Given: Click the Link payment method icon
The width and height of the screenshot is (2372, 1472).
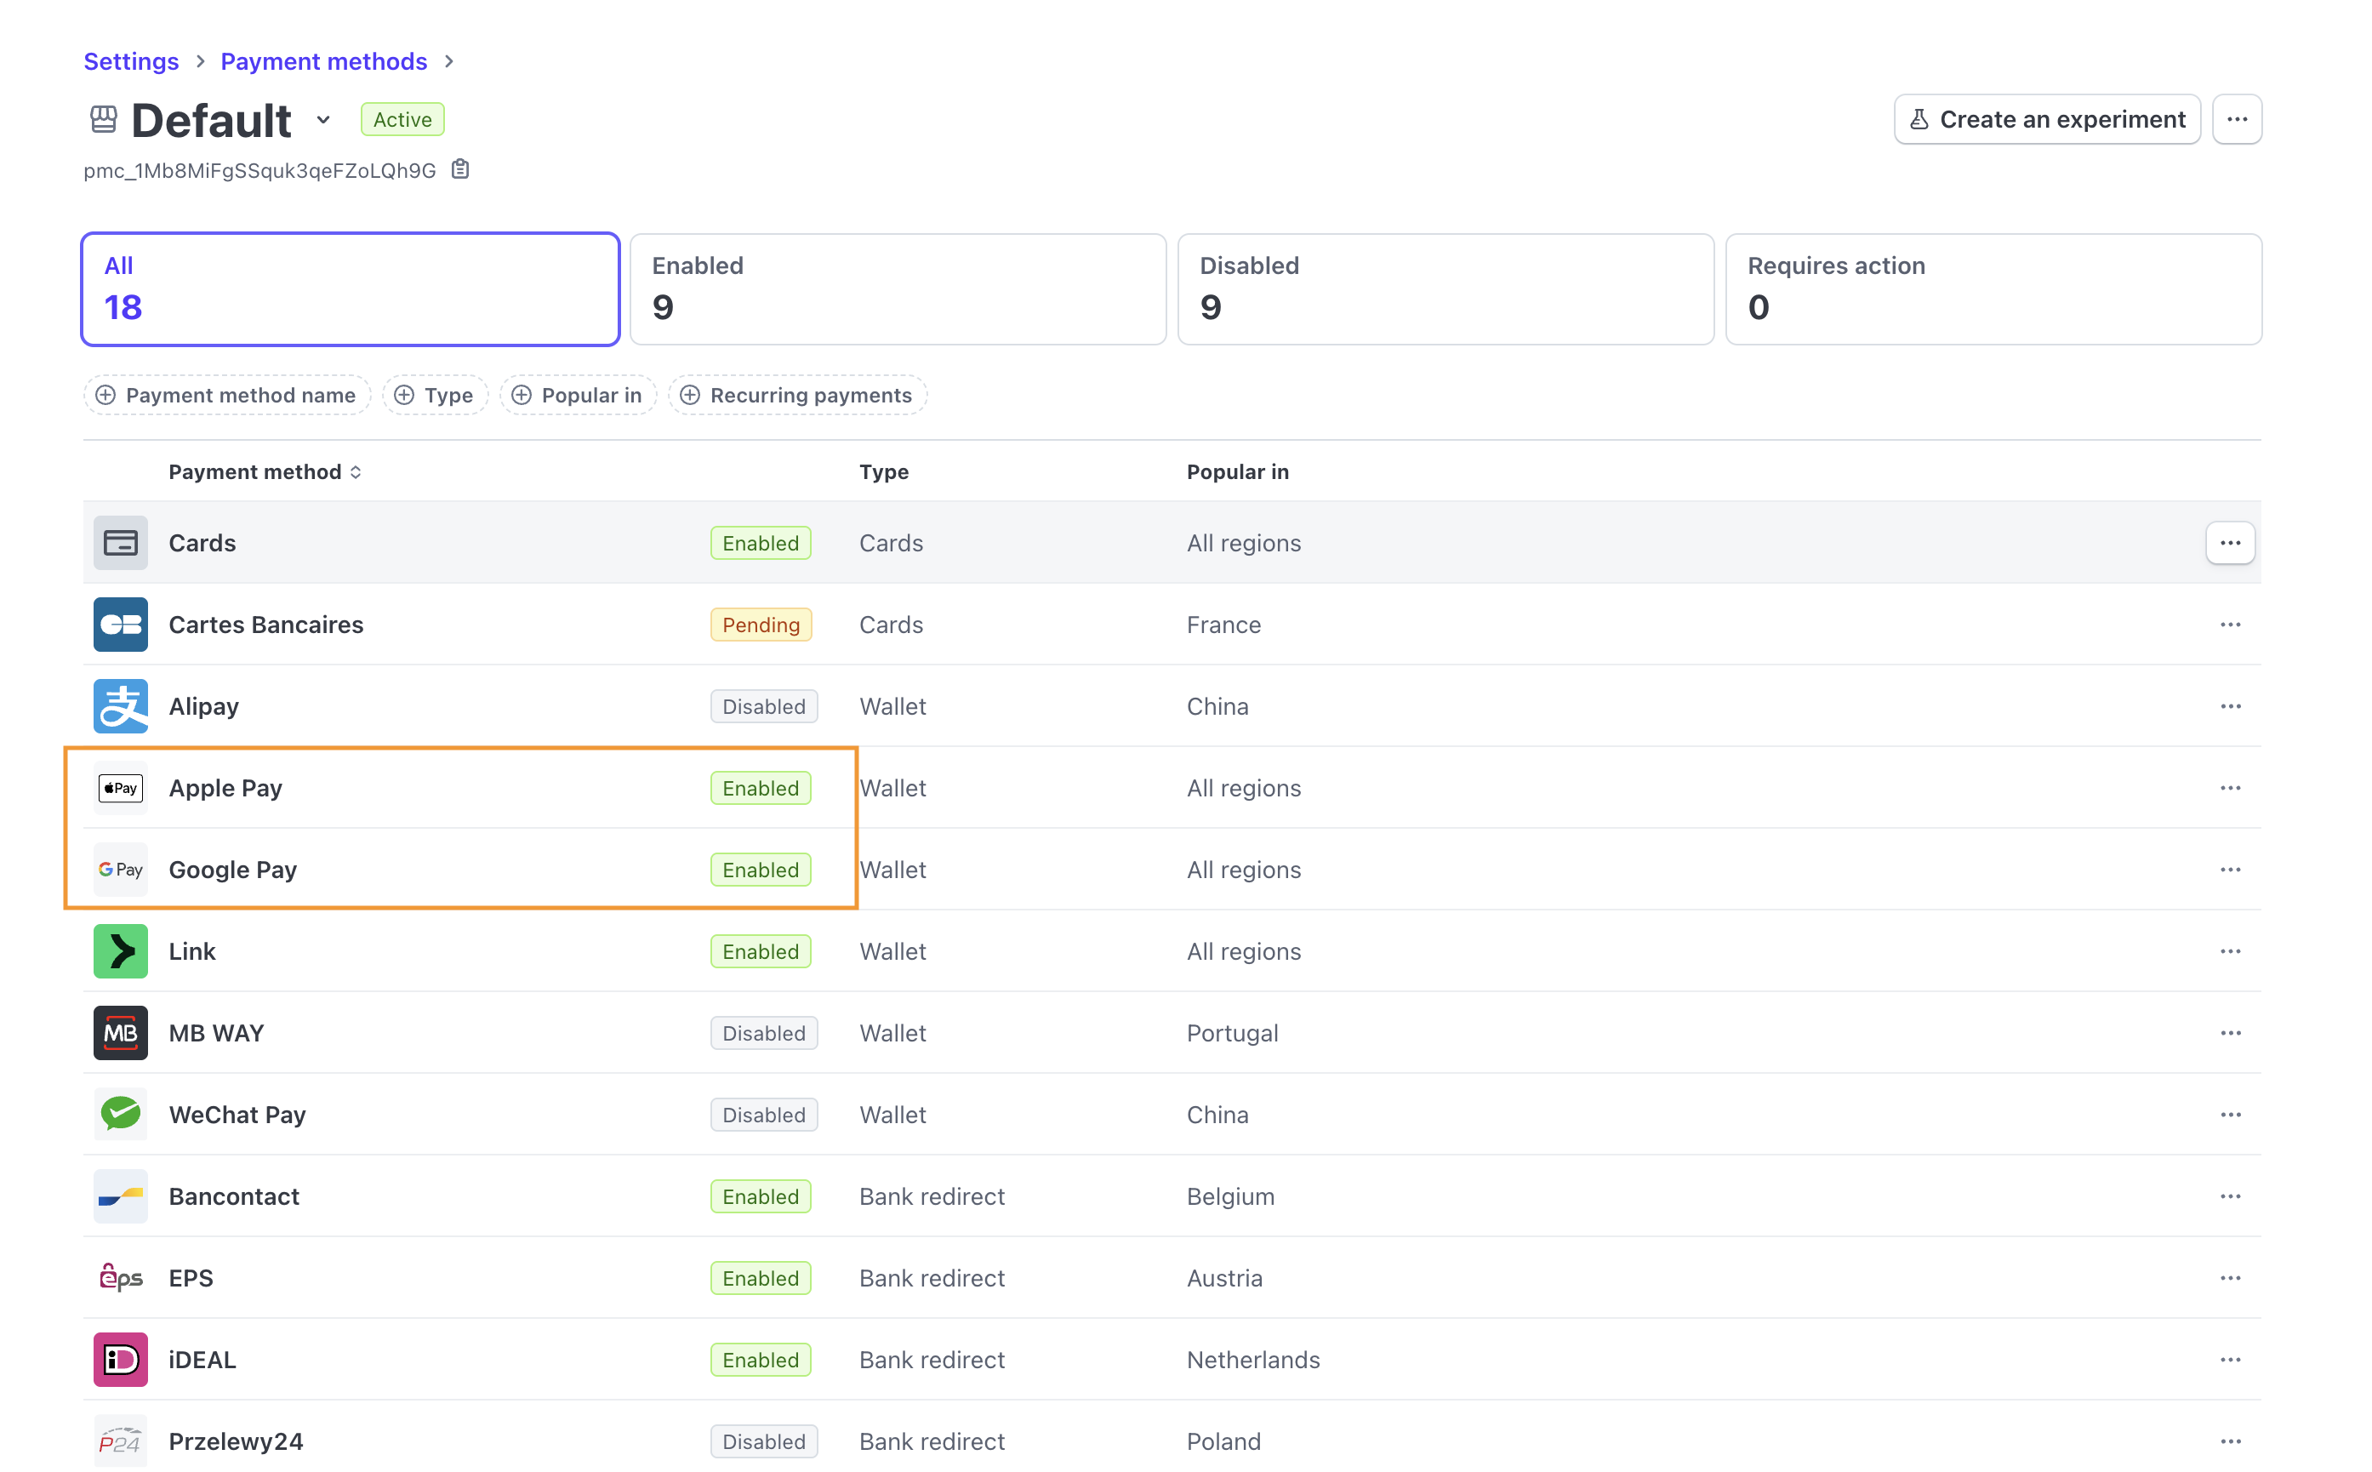Looking at the screenshot, I should click(121, 951).
